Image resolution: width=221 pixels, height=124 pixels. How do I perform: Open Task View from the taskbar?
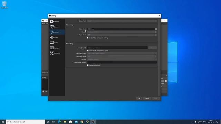tap(54, 122)
